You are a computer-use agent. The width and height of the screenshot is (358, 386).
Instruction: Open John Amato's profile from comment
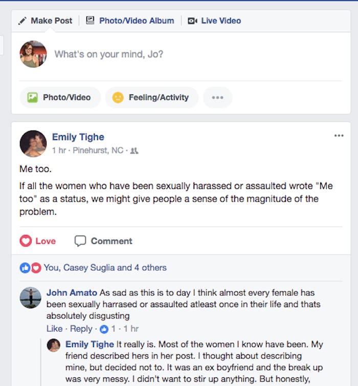(x=72, y=293)
